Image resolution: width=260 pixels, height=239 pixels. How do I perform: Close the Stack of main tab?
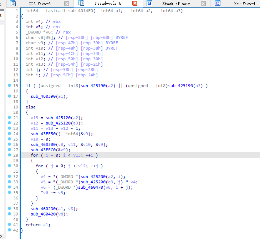203,4
